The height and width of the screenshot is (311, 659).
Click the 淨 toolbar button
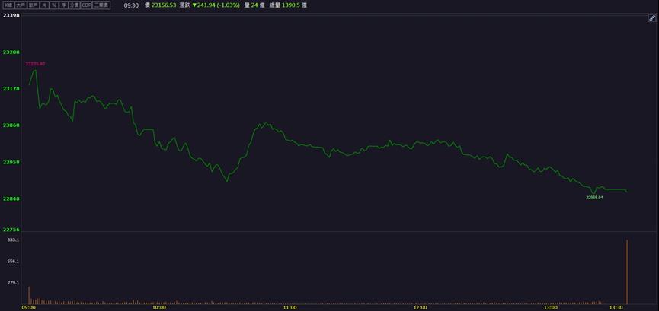pos(63,5)
